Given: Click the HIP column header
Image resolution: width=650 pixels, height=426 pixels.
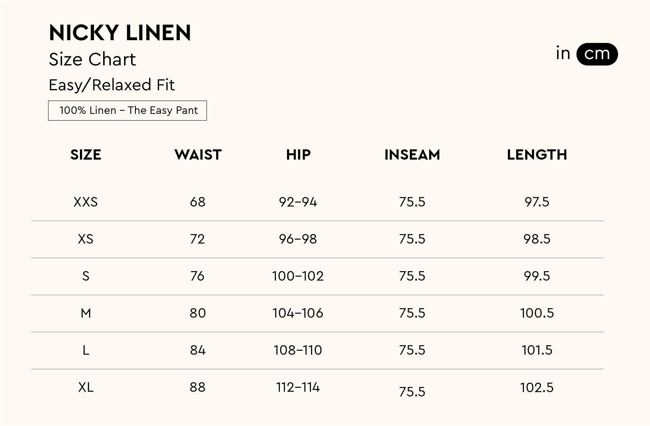Looking at the screenshot, I should [298, 154].
